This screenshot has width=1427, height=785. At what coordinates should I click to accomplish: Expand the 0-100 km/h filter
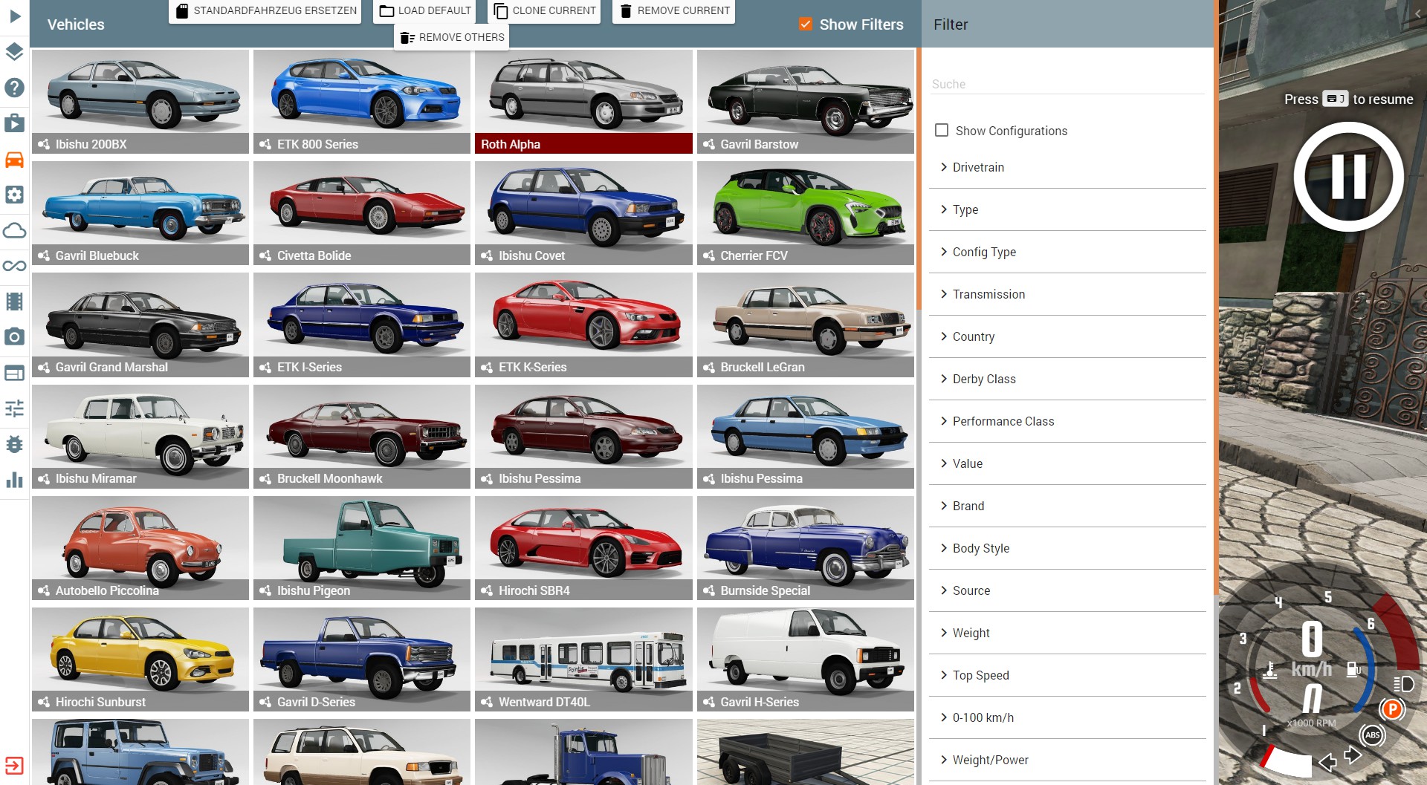tap(1067, 717)
